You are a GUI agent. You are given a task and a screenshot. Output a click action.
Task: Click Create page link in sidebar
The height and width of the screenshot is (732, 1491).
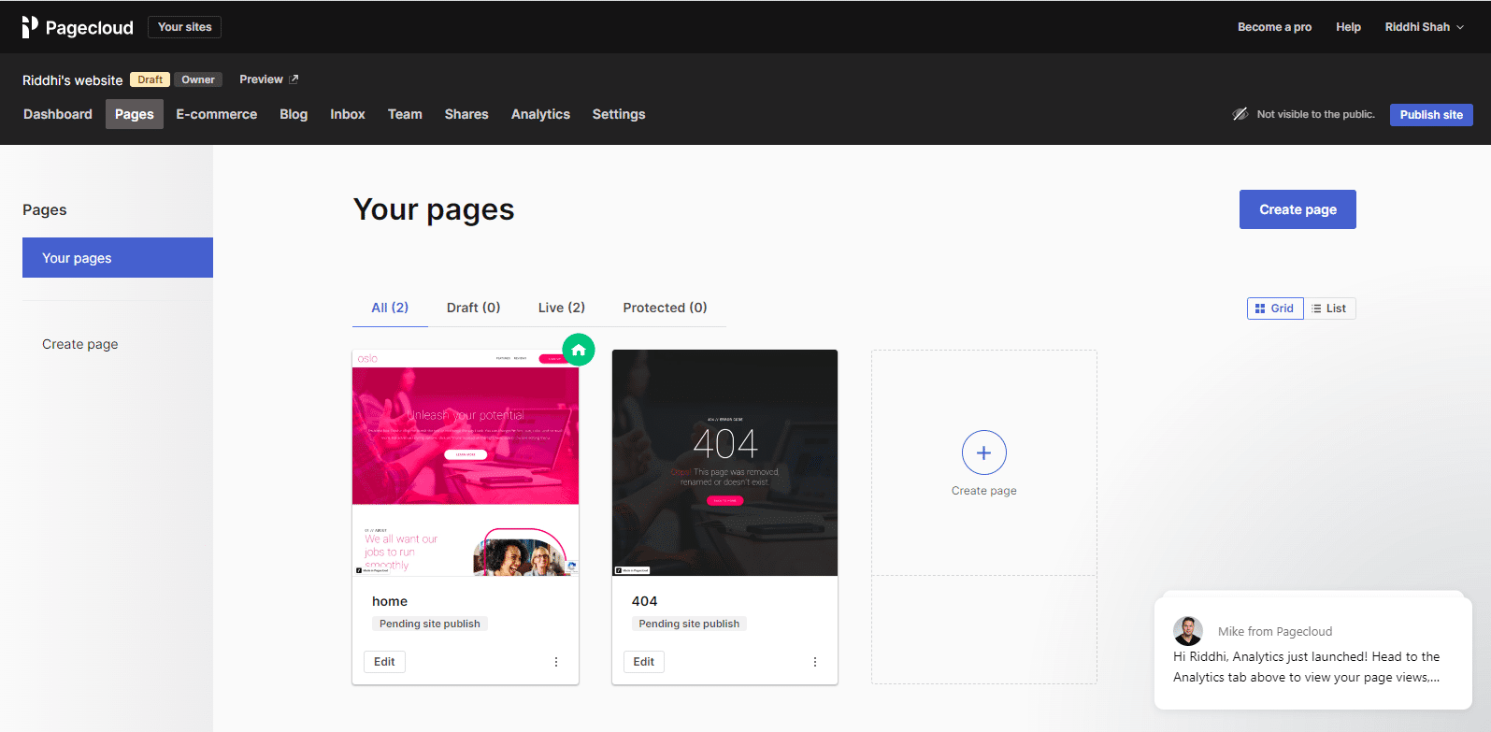coord(80,344)
